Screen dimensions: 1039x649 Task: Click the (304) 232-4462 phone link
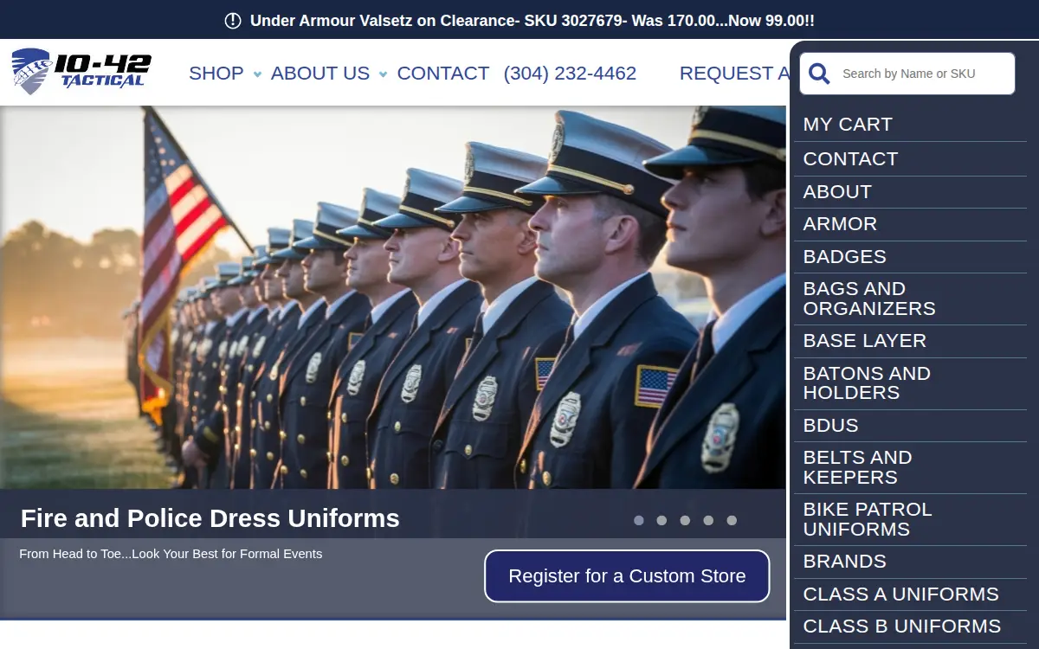tap(570, 74)
